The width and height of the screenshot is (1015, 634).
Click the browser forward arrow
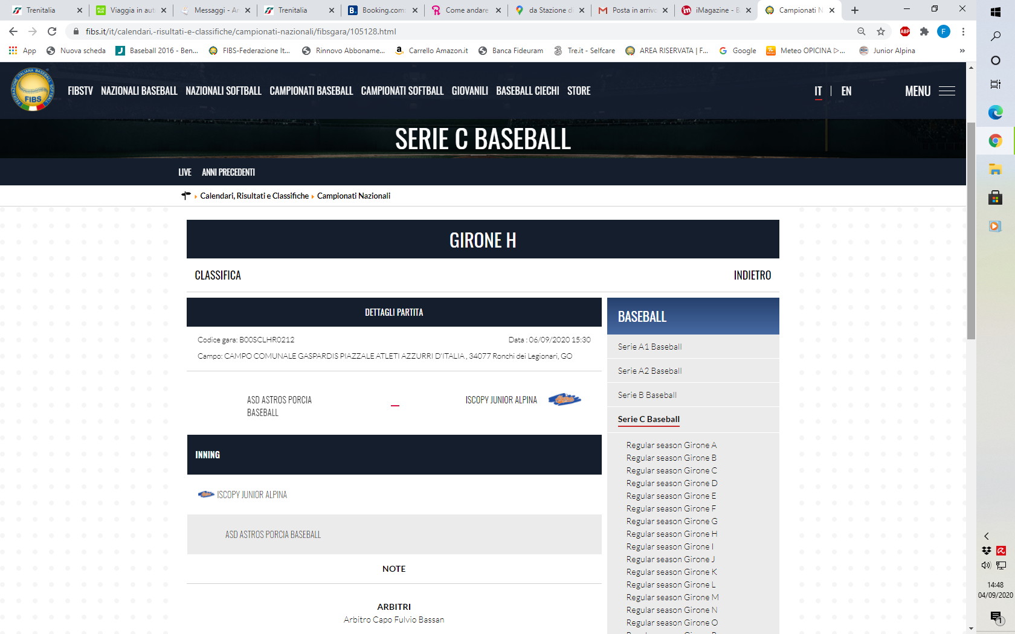[x=33, y=31]
